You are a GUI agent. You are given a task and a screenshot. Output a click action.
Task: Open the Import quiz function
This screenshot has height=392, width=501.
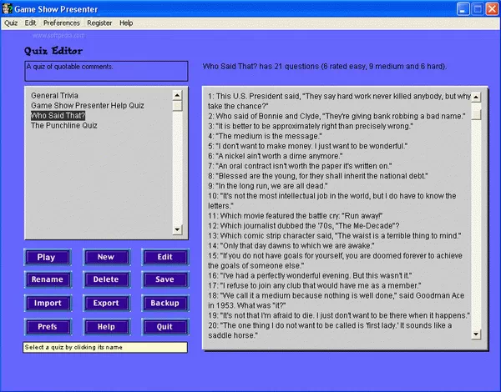(46, 304)
